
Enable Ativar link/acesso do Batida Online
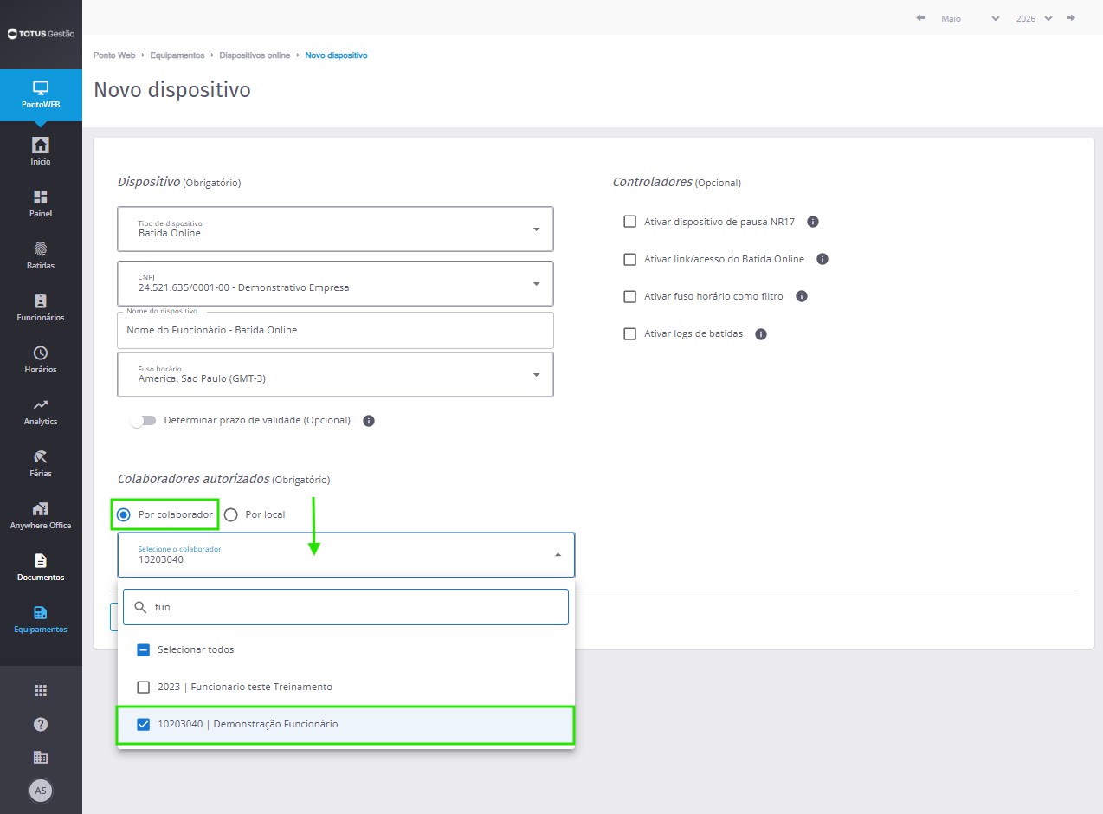[x=630, y=259]
